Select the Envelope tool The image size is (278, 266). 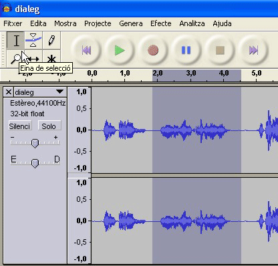tap(33, 40)
